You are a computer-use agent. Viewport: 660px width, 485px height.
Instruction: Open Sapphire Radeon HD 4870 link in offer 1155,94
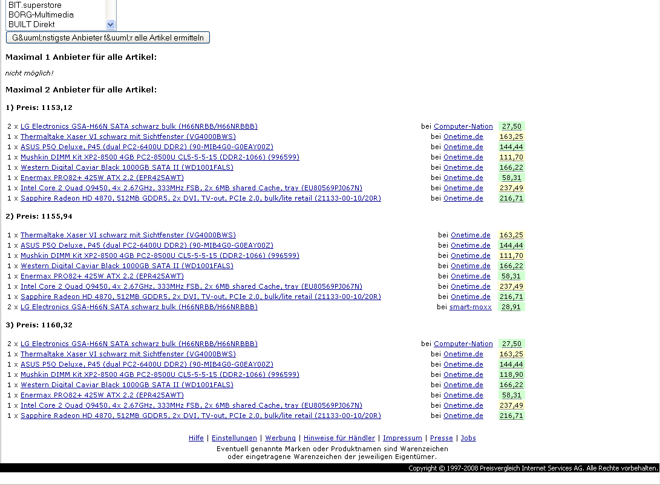[201, 297]
